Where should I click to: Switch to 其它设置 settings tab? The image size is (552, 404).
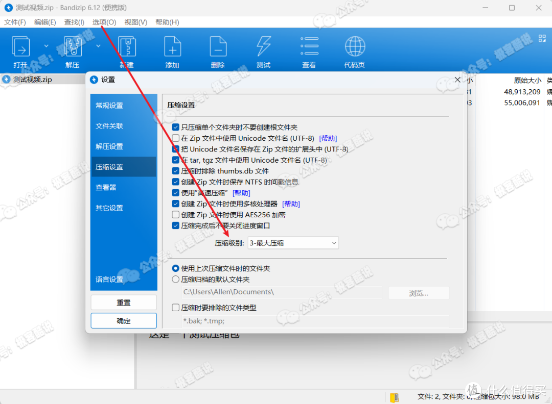click(123, 208)
